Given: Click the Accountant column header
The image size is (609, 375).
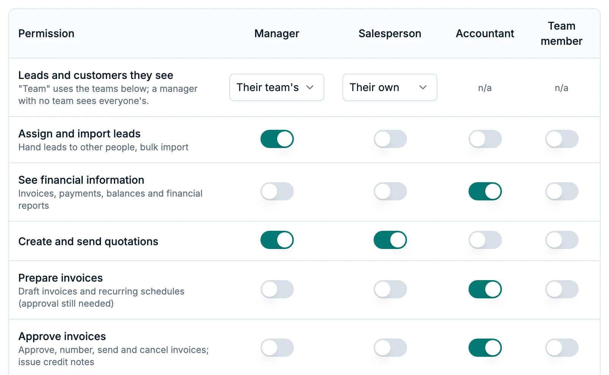Looking at the screenshot, I should (485, 33).
